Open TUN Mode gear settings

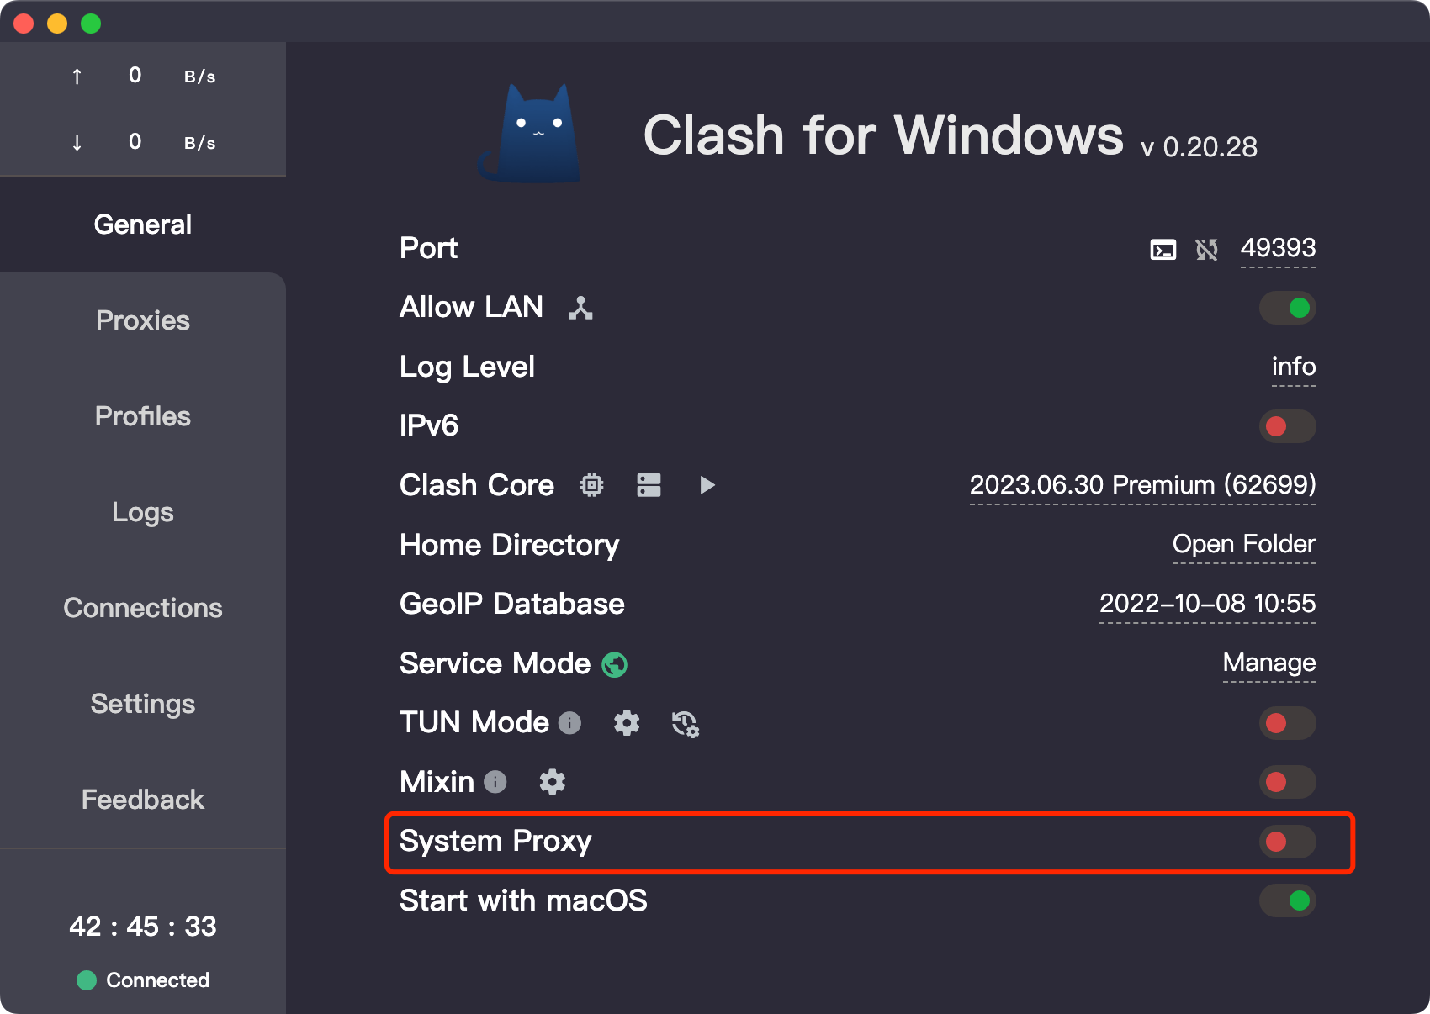[x=627, y=723]
